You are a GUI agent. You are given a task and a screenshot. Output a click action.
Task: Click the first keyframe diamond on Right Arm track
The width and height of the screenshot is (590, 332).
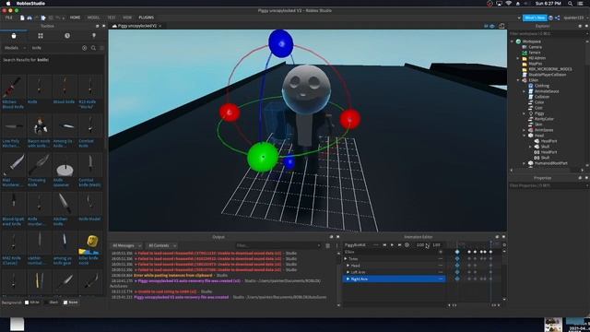pos(457,279)
